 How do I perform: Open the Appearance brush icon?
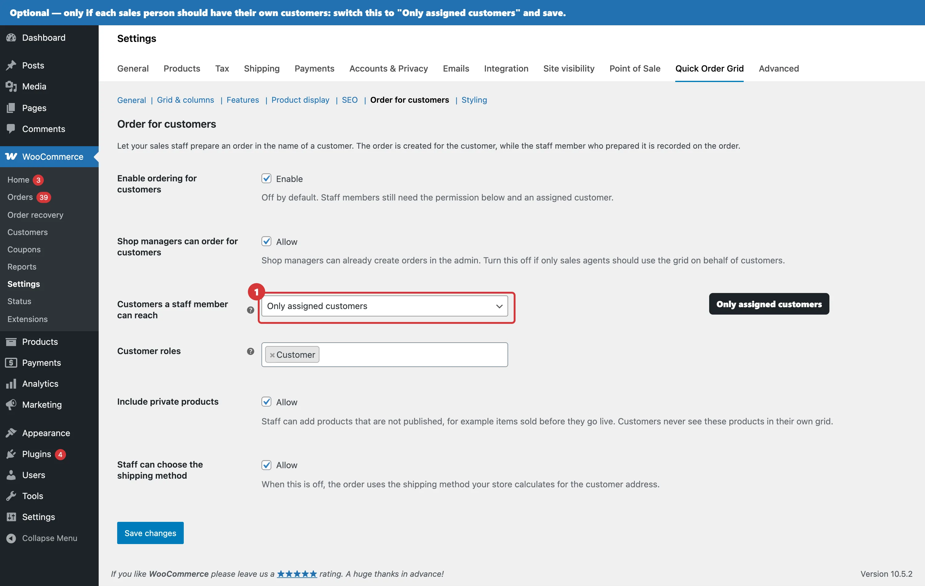coord(11,433)
